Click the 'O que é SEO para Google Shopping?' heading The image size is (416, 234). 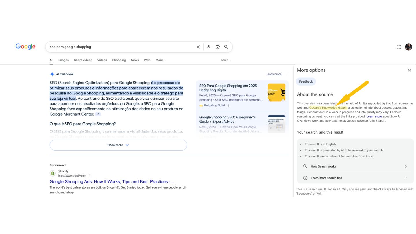click(x=83, y=124)
